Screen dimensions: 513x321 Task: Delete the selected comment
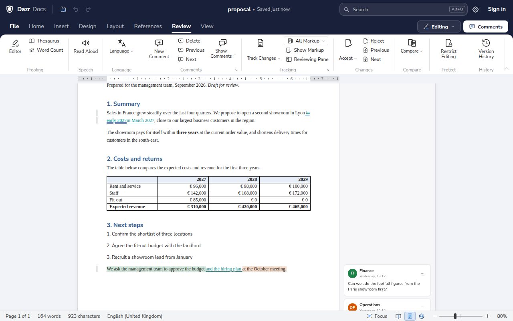point(189,41)
